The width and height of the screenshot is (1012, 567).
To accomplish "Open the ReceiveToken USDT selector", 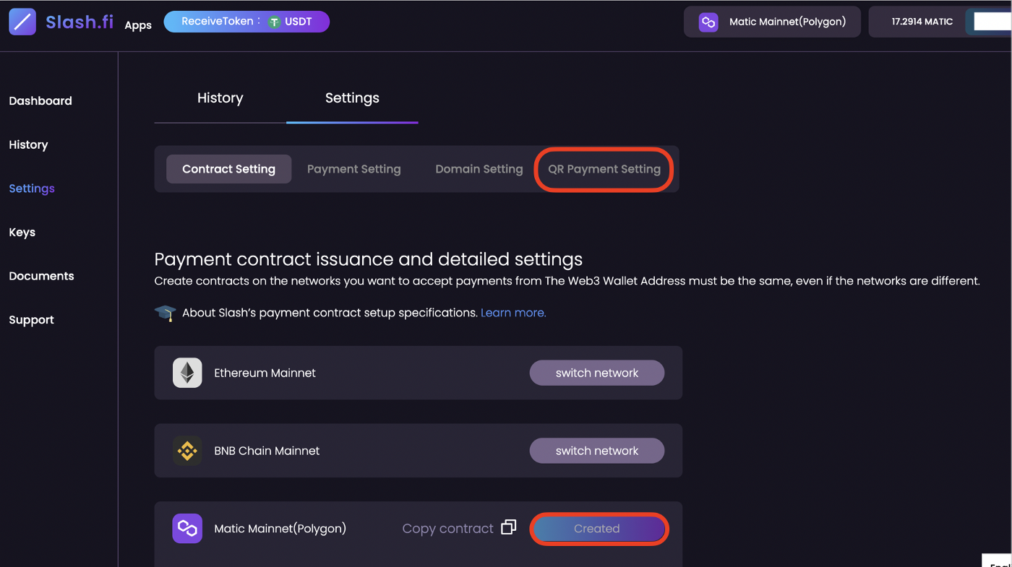I will (246, 22).
